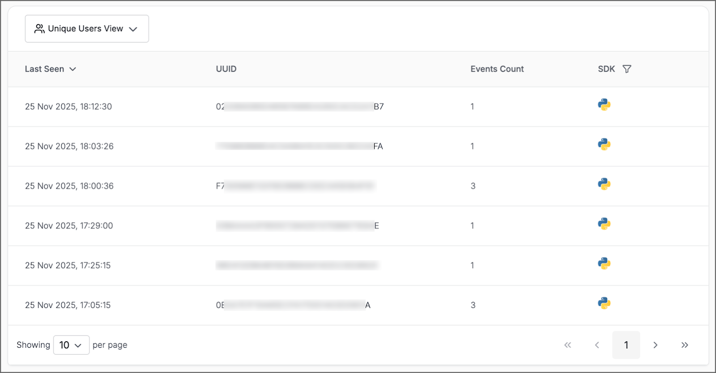Select the Python icon for row with 3 events
716x373 pixels.
pyautogui.click(x=604, y=184)
